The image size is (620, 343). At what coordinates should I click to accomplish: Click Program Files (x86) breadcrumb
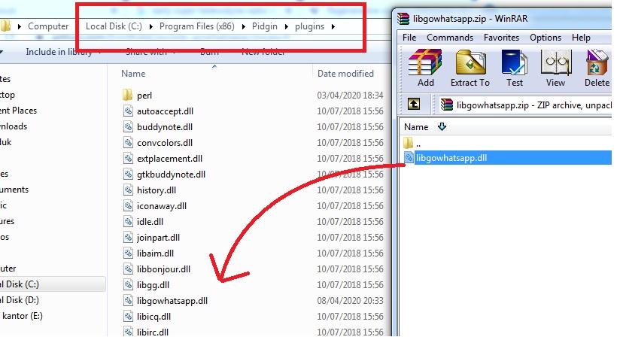tap(196, 26)
